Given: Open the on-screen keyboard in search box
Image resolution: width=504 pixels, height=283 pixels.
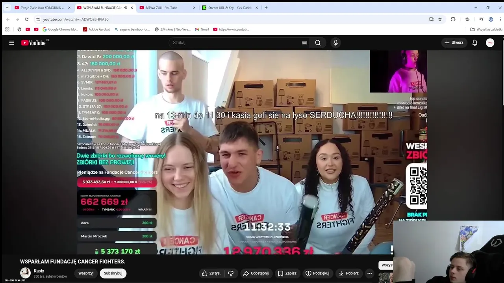Looking at the screenshot, I should (x=304, y=43).
